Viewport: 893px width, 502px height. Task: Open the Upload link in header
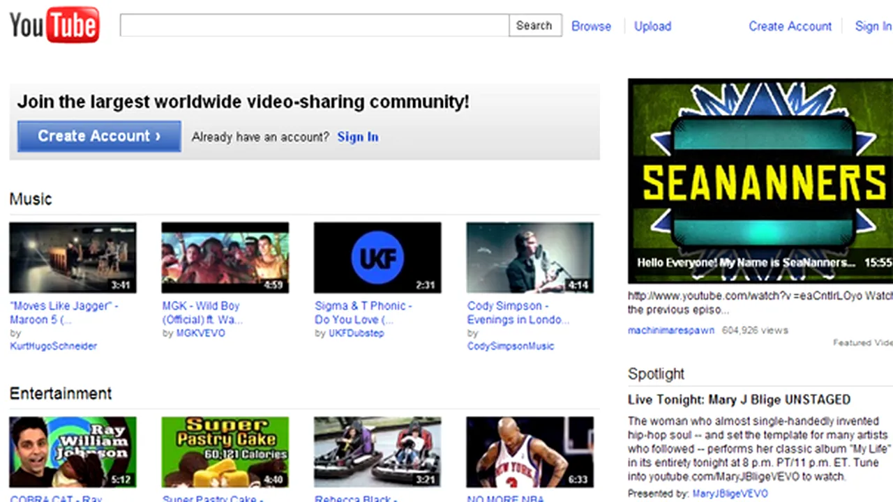652,26
